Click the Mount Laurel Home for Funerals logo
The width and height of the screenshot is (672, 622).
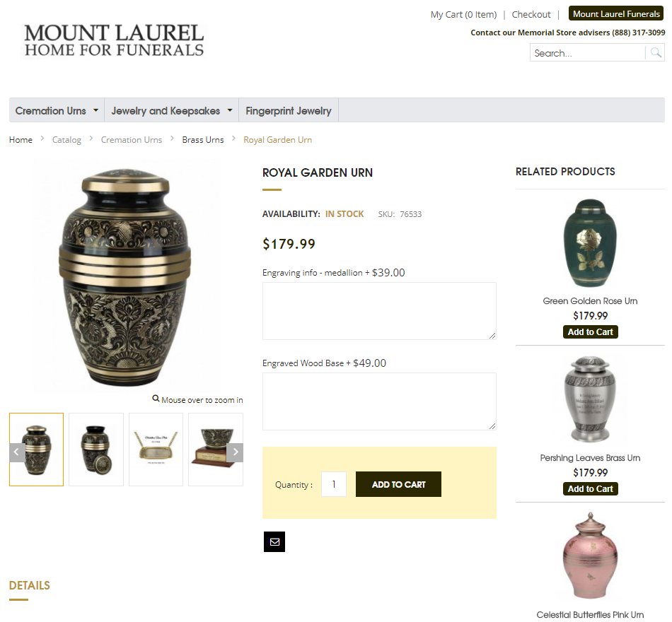click(x=114, y=41)
